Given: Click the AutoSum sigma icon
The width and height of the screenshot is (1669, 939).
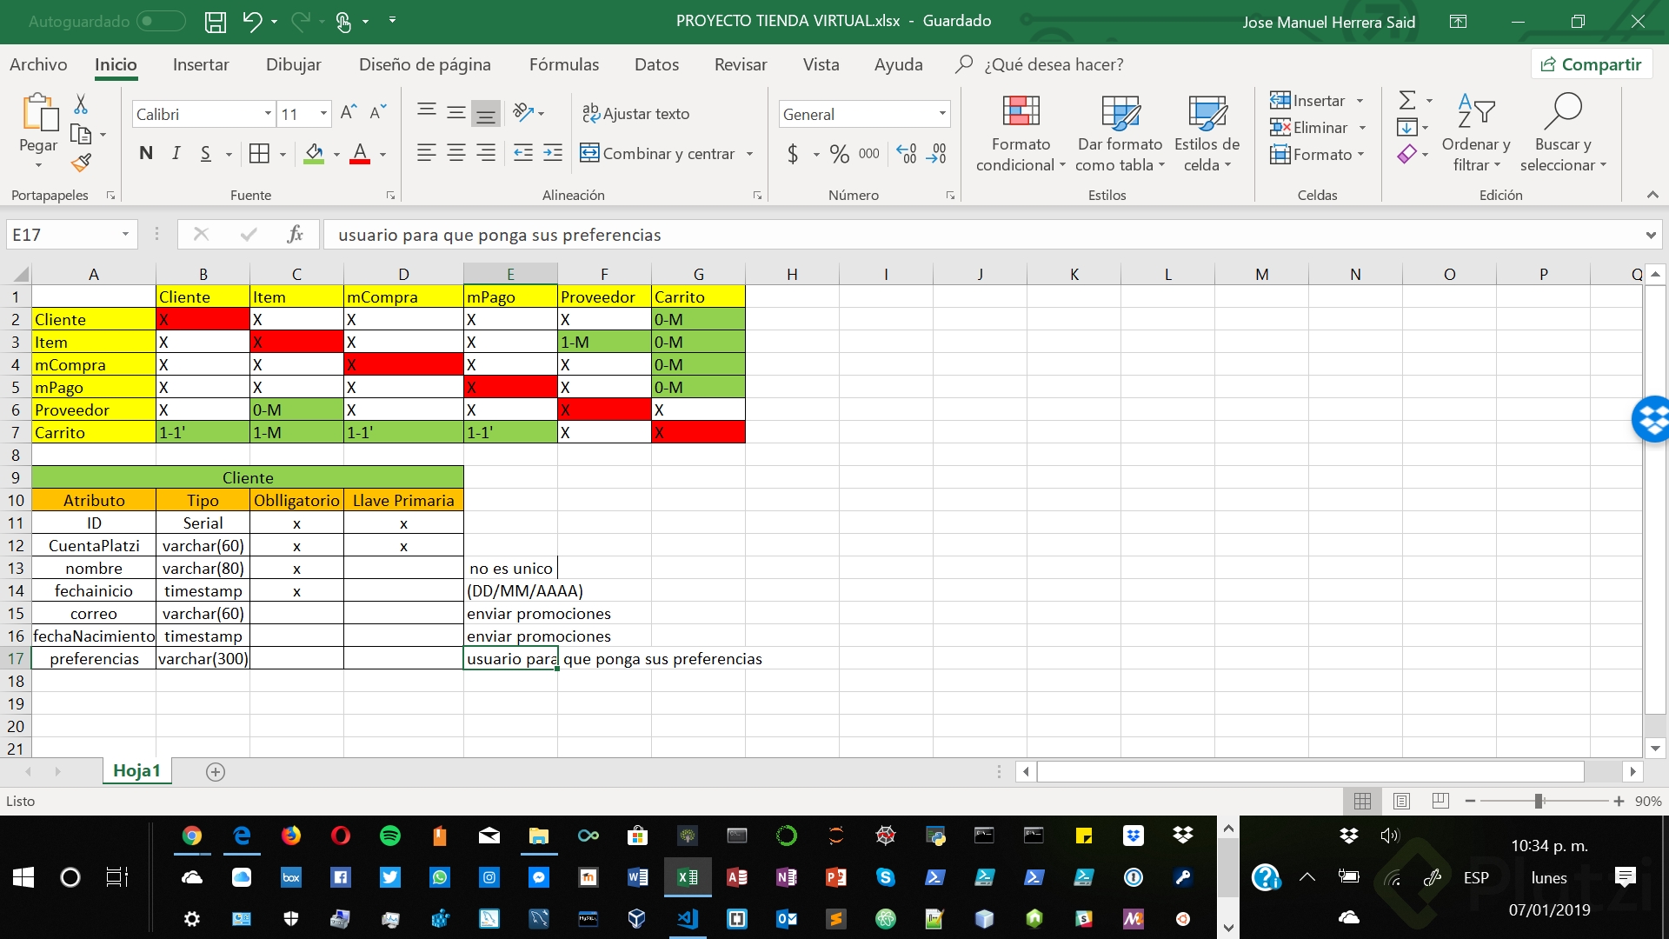Looking at the screenshot, I should 1407,100.
